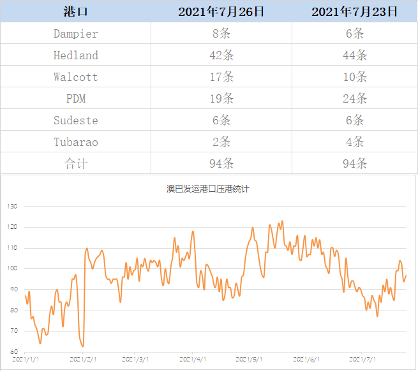The height and width of the screenshot is (371, 418).
Task: Click Hedland's 42条 value
Action: pyautogui.click(x=221, y=55)
